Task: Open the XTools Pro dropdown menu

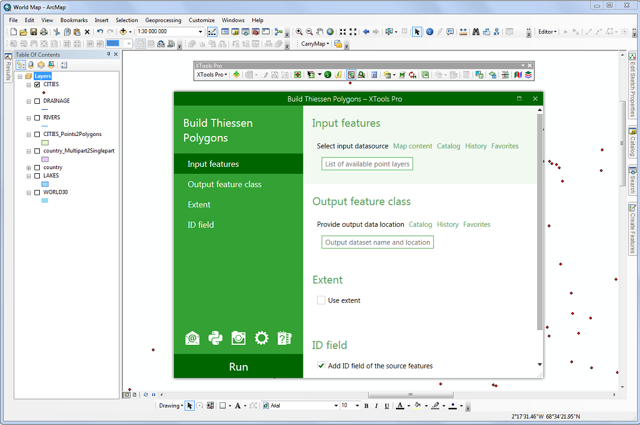Action: (213, 75)
